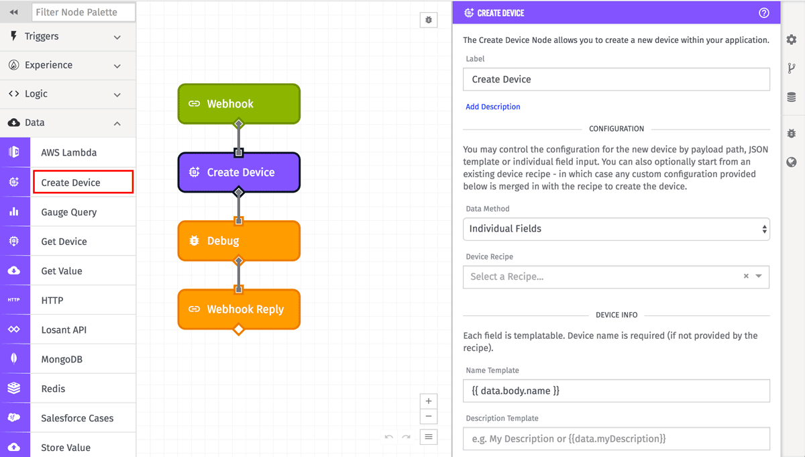Click the Get Device chip icon

[x=14, y=241]
